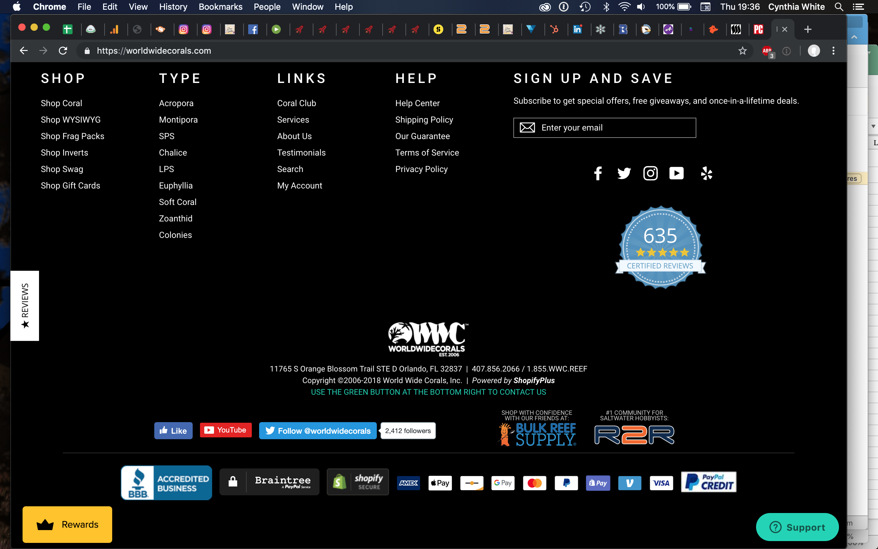The image size is (878, 549).
Task: Switch to the PC Mag tab
Action: pos(758,29)
